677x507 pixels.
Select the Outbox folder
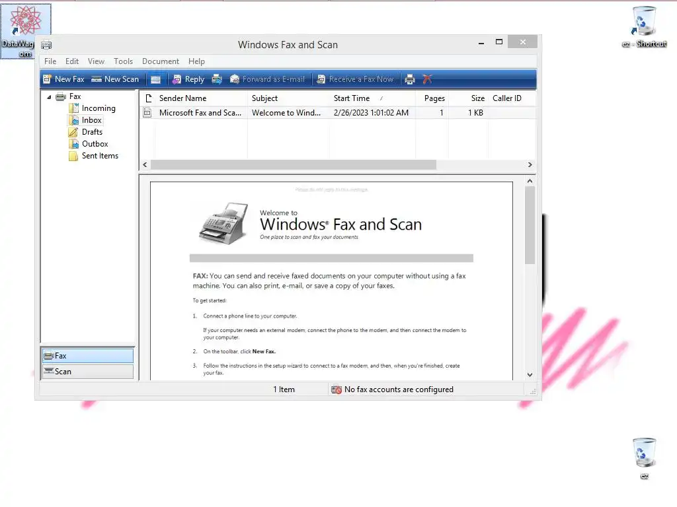point(95,144)
